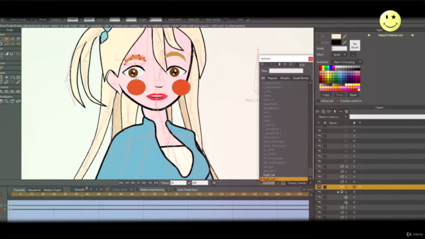Select the highlighted Transform Points tool
The width and height of the screenshot is (425, 239).
point(7,39)
